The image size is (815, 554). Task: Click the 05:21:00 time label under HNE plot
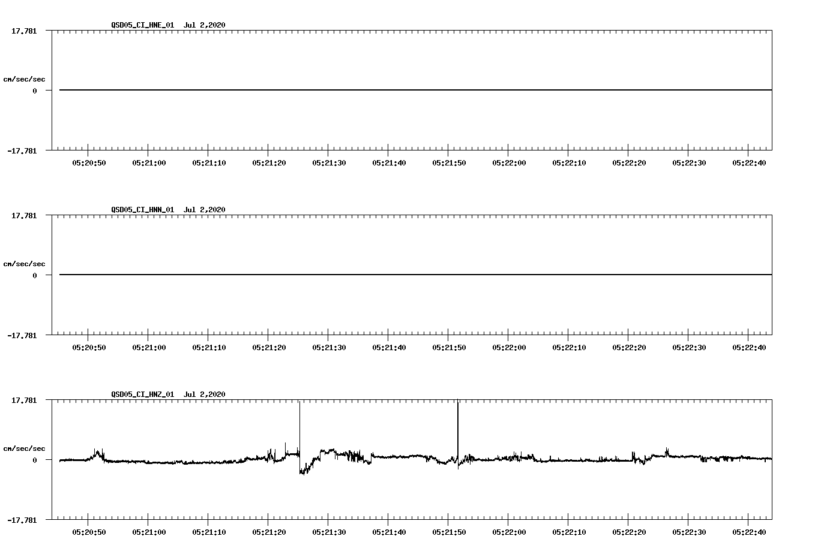pos(149,163)
